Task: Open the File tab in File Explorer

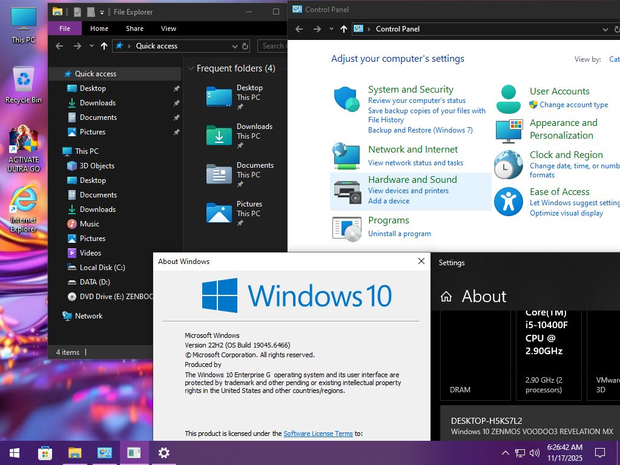Action: click(65, 28)
